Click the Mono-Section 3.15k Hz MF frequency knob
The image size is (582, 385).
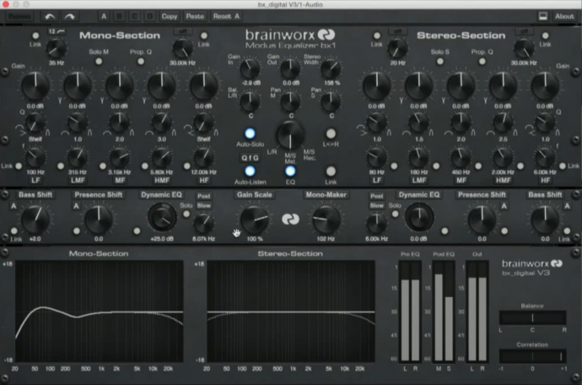[120, 158]
